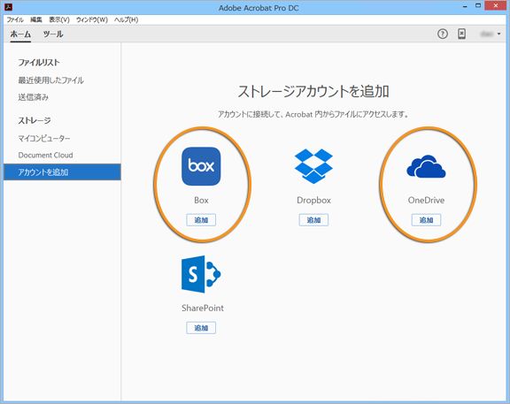Open Document Cloud in sidebar
510x404 pixels.
45,156
